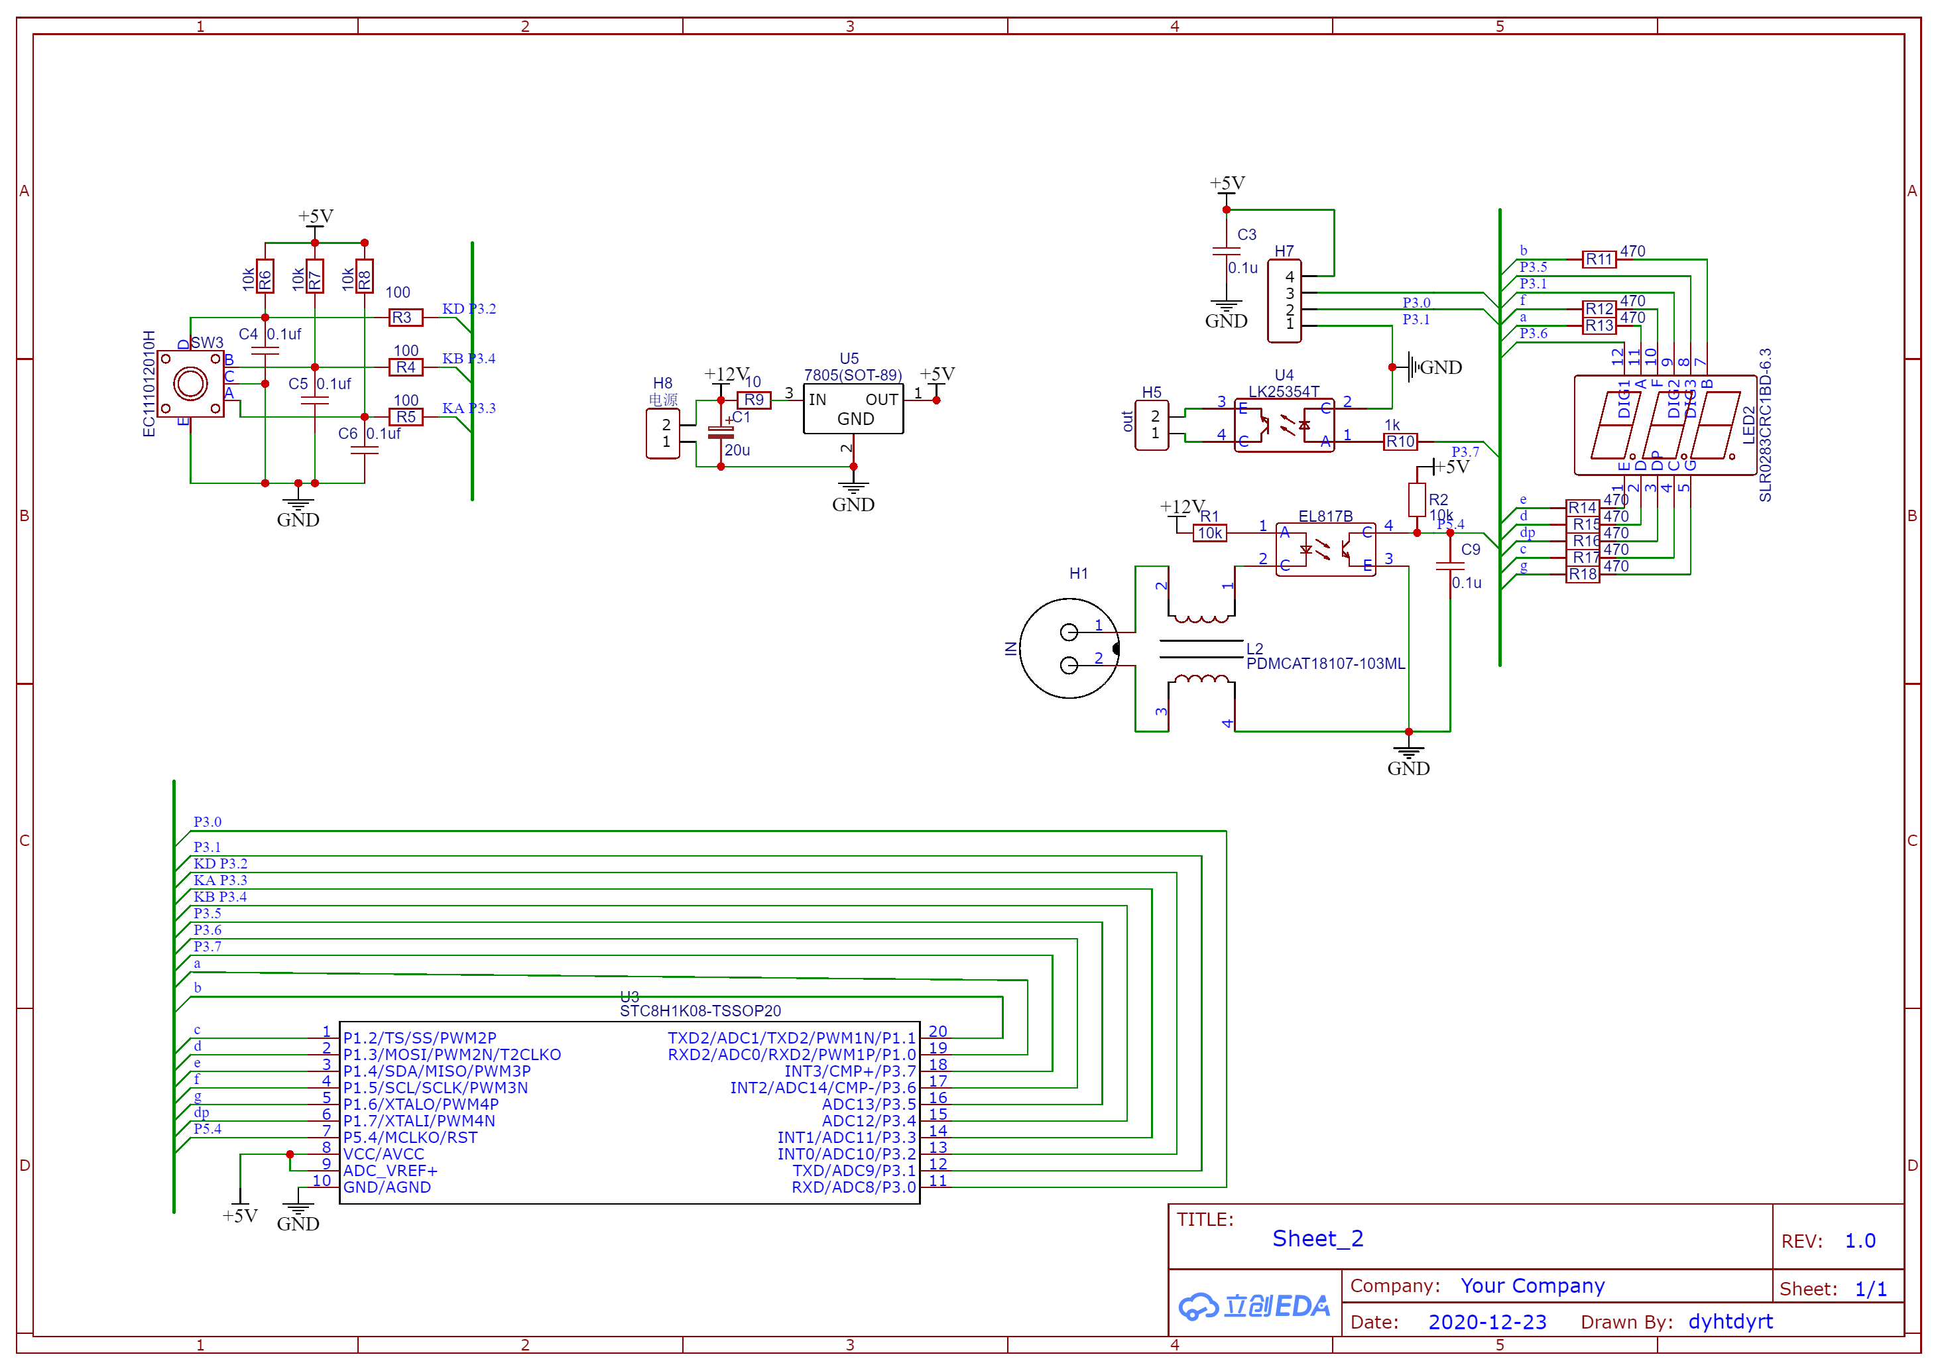
Task: Click the H5 out header
Action: [1151, 425]
